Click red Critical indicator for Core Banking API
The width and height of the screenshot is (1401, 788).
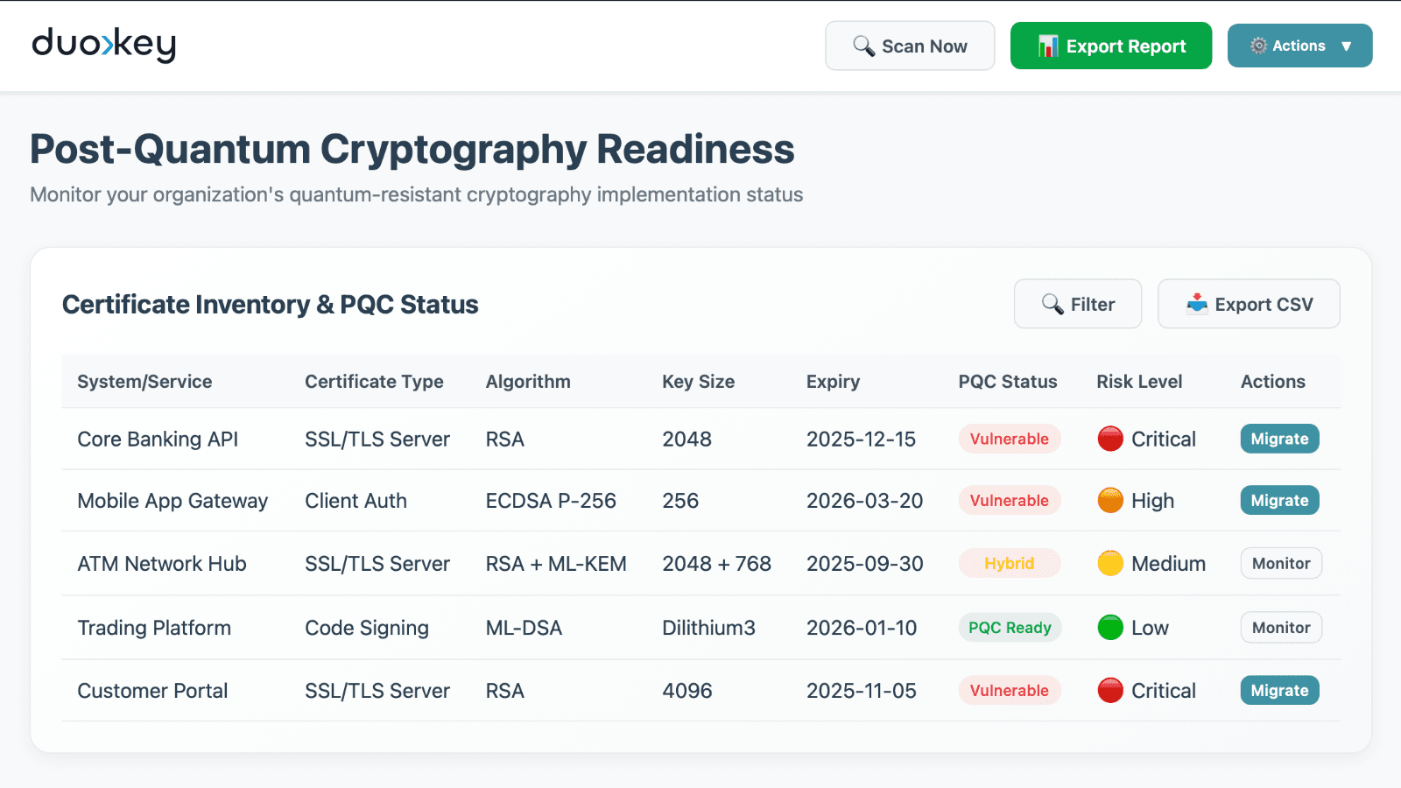1110,439
